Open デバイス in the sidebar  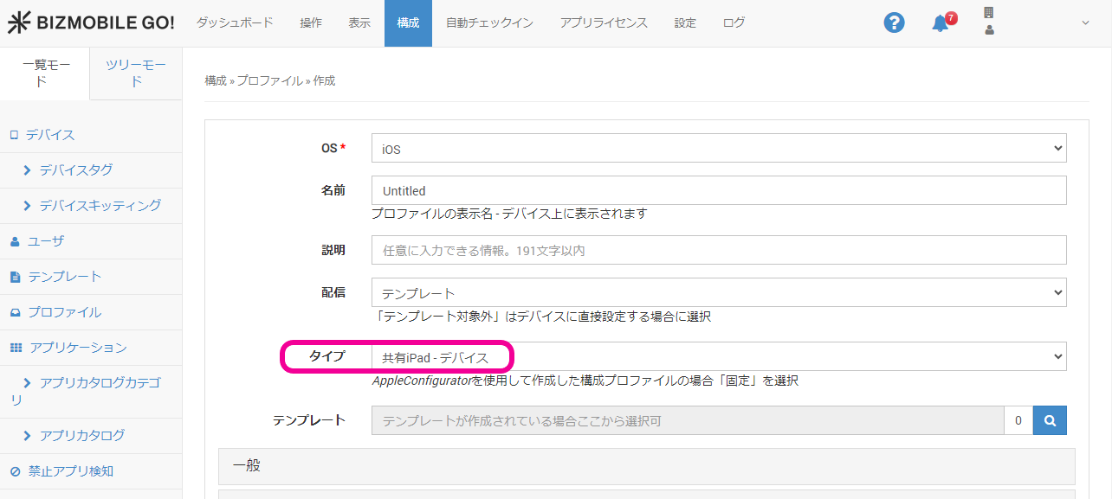click(x=49, y=135)
